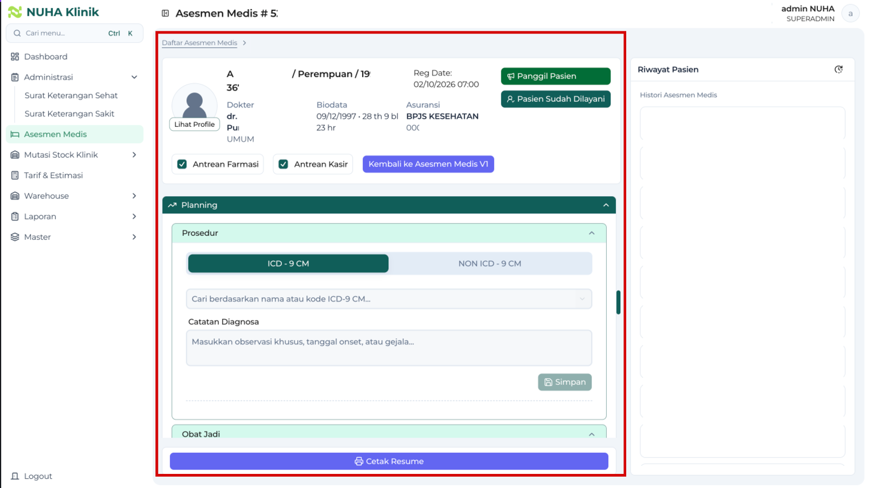Click the Administrasi clipboard icon
The width and height of the screenshot is (869, 488).
15,77
